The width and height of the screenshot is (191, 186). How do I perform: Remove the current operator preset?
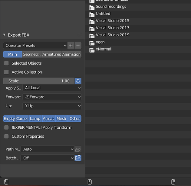(x=78, y=45)
